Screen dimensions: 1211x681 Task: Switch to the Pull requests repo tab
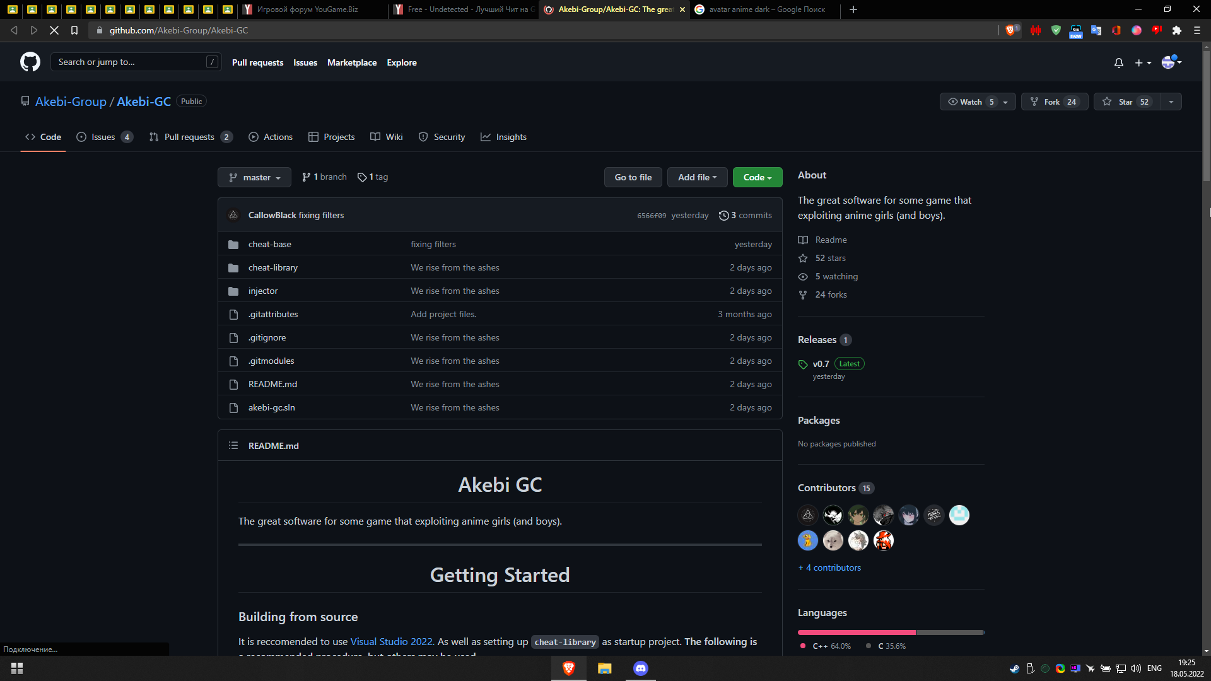(x=191, y=137)
